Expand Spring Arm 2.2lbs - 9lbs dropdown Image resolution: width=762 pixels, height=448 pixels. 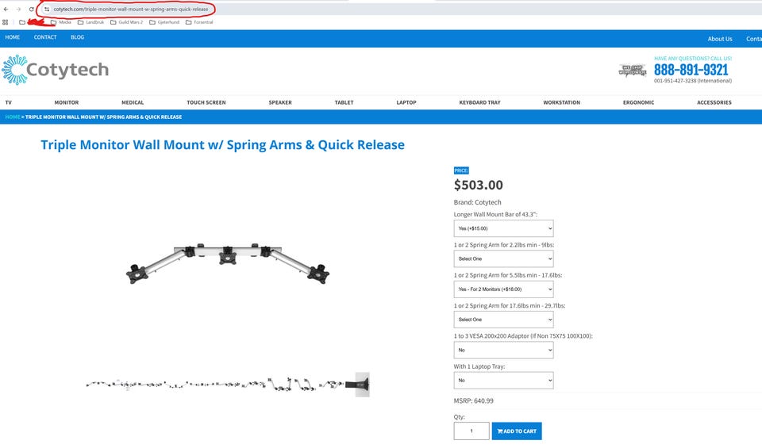pos(503,258)
